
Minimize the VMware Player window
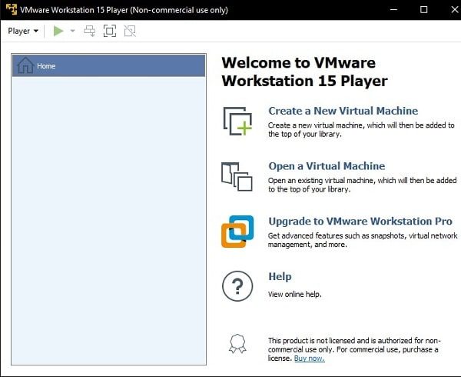pos(393,10)
